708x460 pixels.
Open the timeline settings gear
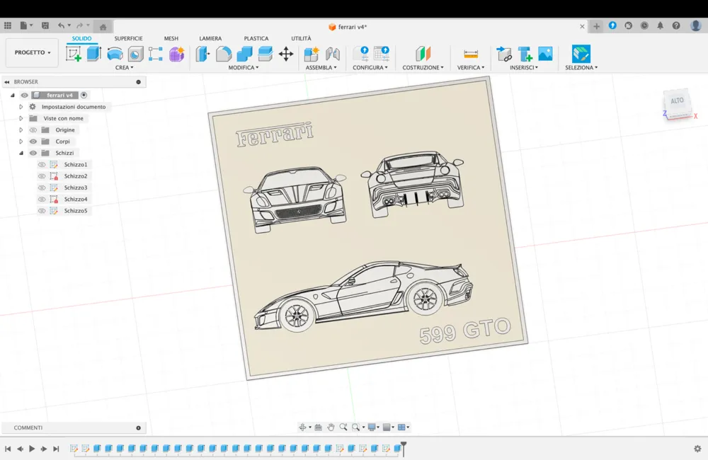[x=697, y=448]
